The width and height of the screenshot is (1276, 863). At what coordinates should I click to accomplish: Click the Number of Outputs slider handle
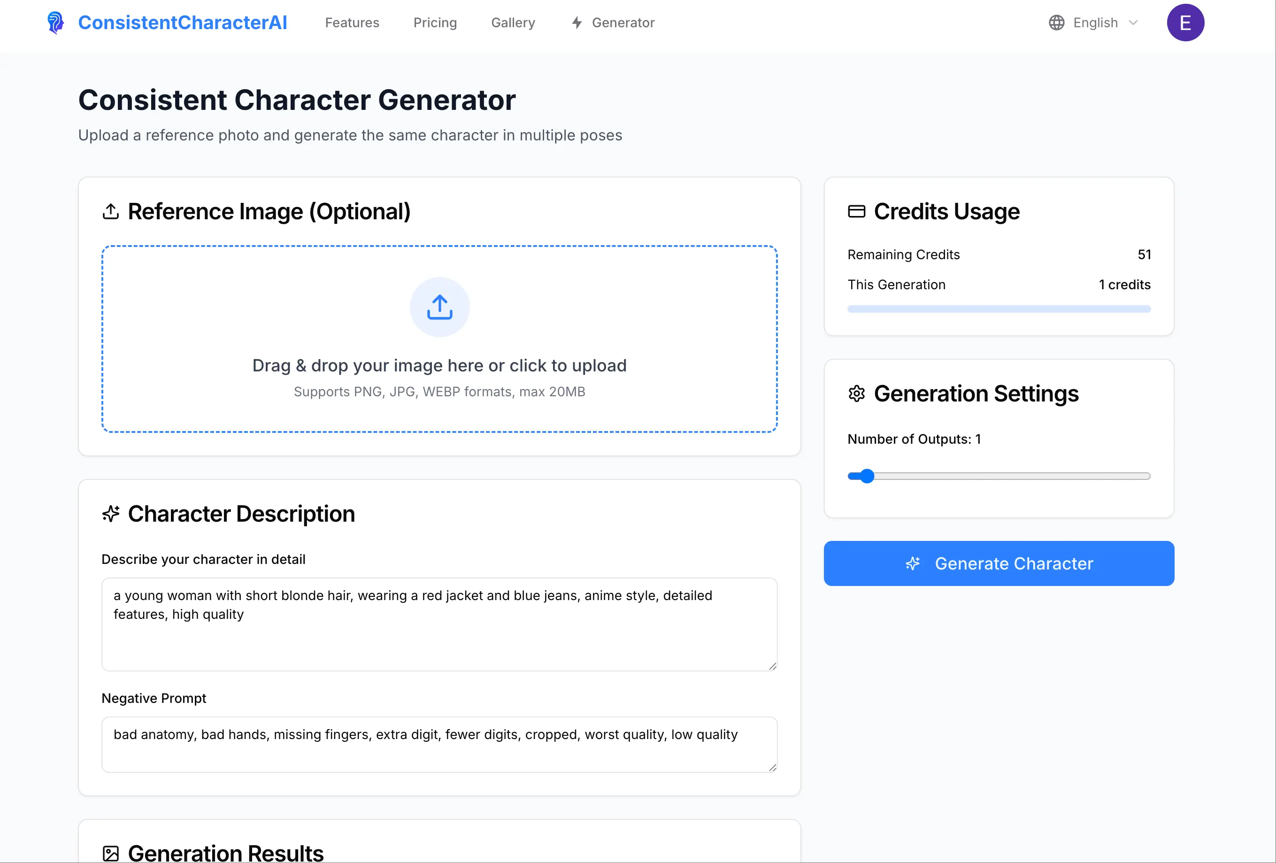click(x=867, y=476)
